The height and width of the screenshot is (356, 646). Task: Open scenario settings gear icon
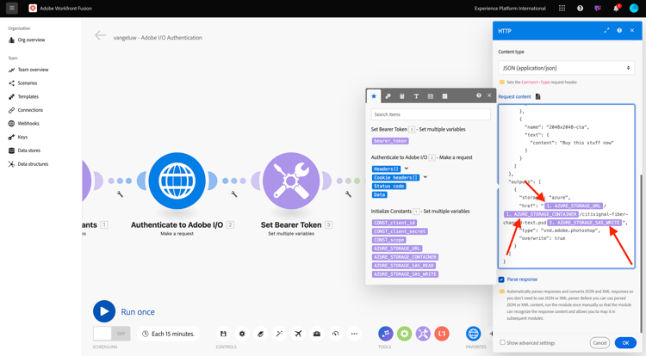pos(242,334)
